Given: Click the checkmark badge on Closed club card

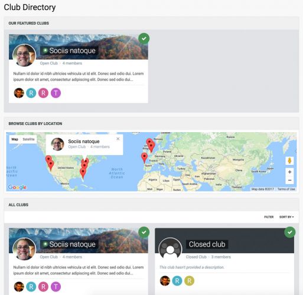Looking at the screenshot, I should pyautogui.click(x=290, y=232).
